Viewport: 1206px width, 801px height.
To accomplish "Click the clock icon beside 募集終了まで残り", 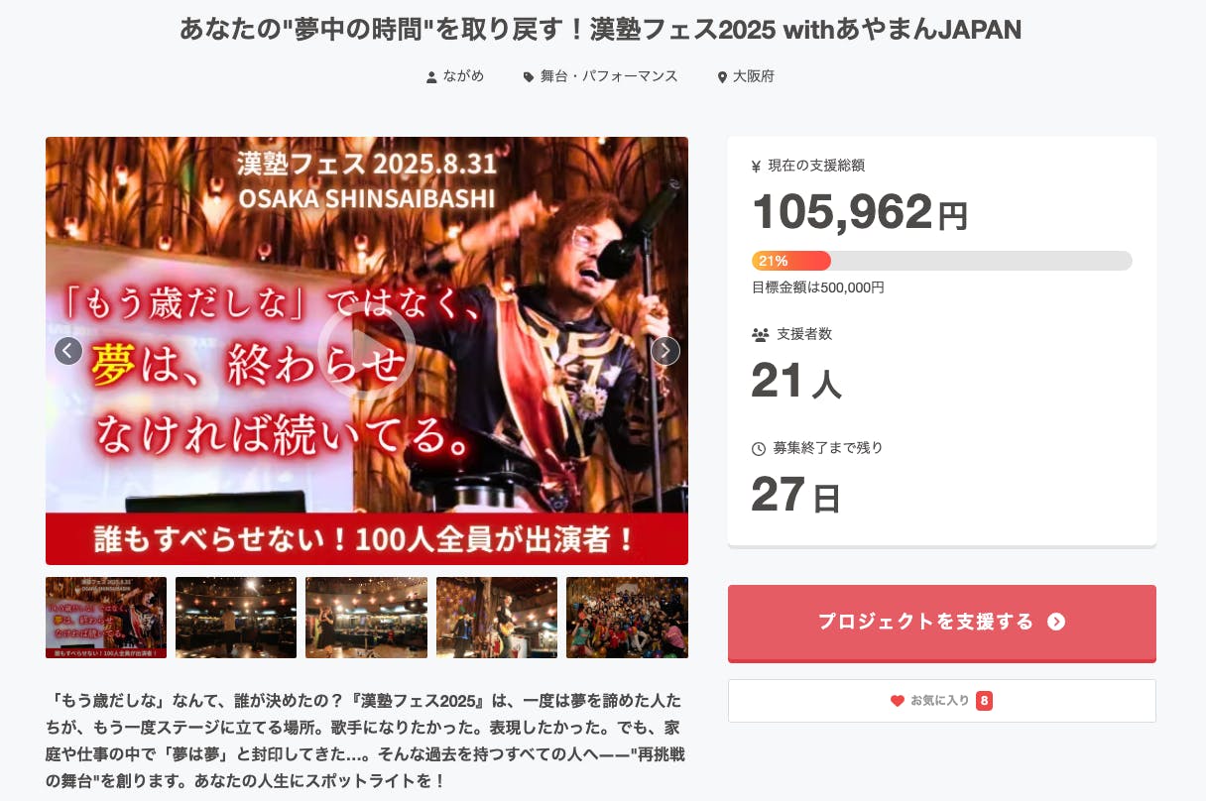I will [x=759, y=449].
